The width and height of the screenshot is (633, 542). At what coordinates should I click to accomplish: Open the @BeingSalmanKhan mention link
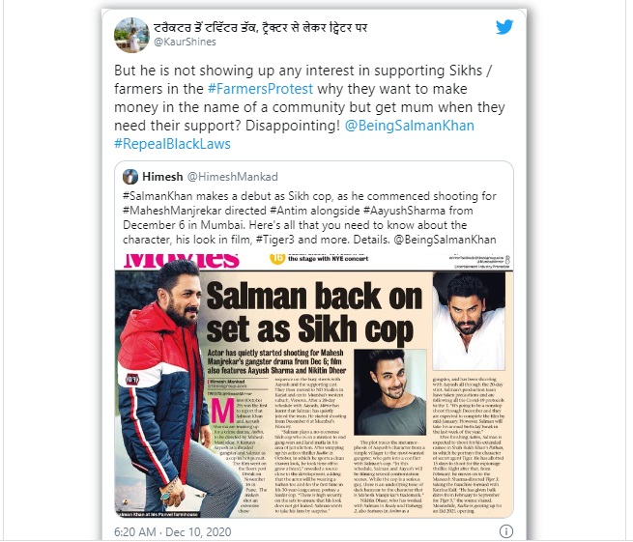[x=410, y=126]
